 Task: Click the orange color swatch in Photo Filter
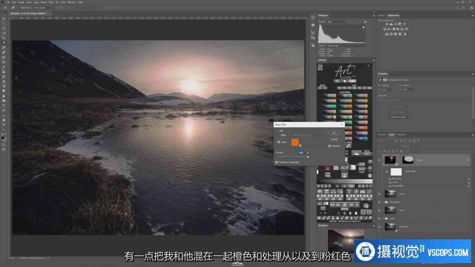(x=295, y=142)
